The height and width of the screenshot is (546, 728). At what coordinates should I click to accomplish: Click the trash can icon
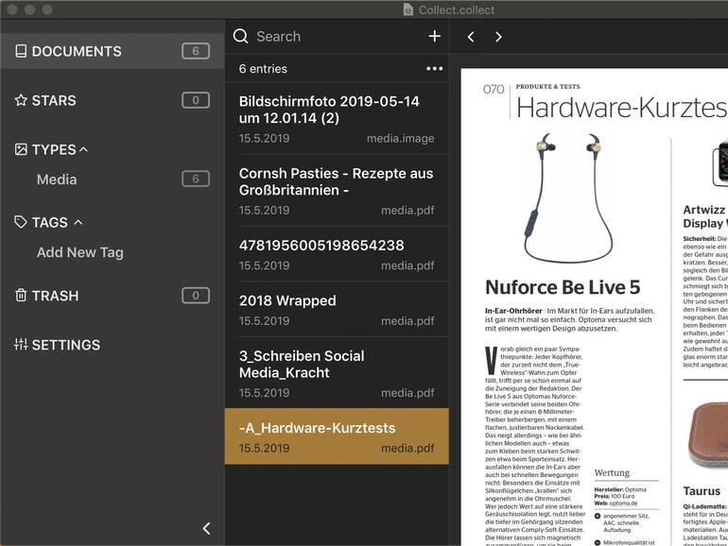click(21, 295)
